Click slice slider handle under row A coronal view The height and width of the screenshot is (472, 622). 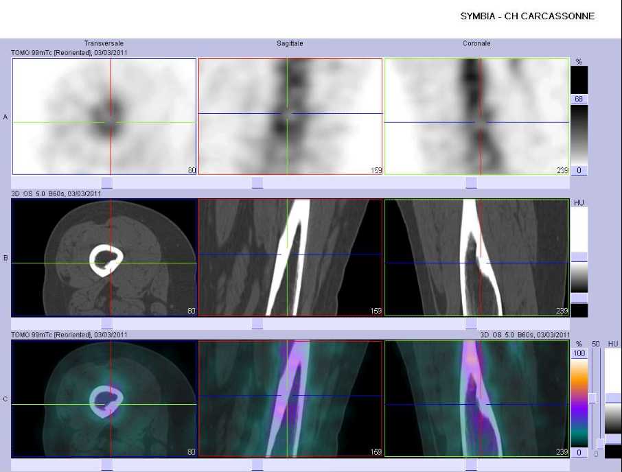471,182
